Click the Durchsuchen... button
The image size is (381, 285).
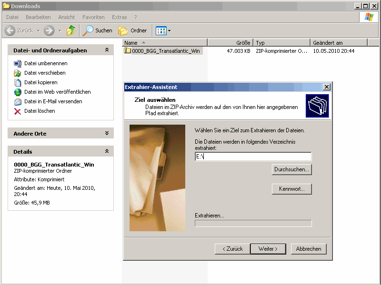tap(291, 169)
